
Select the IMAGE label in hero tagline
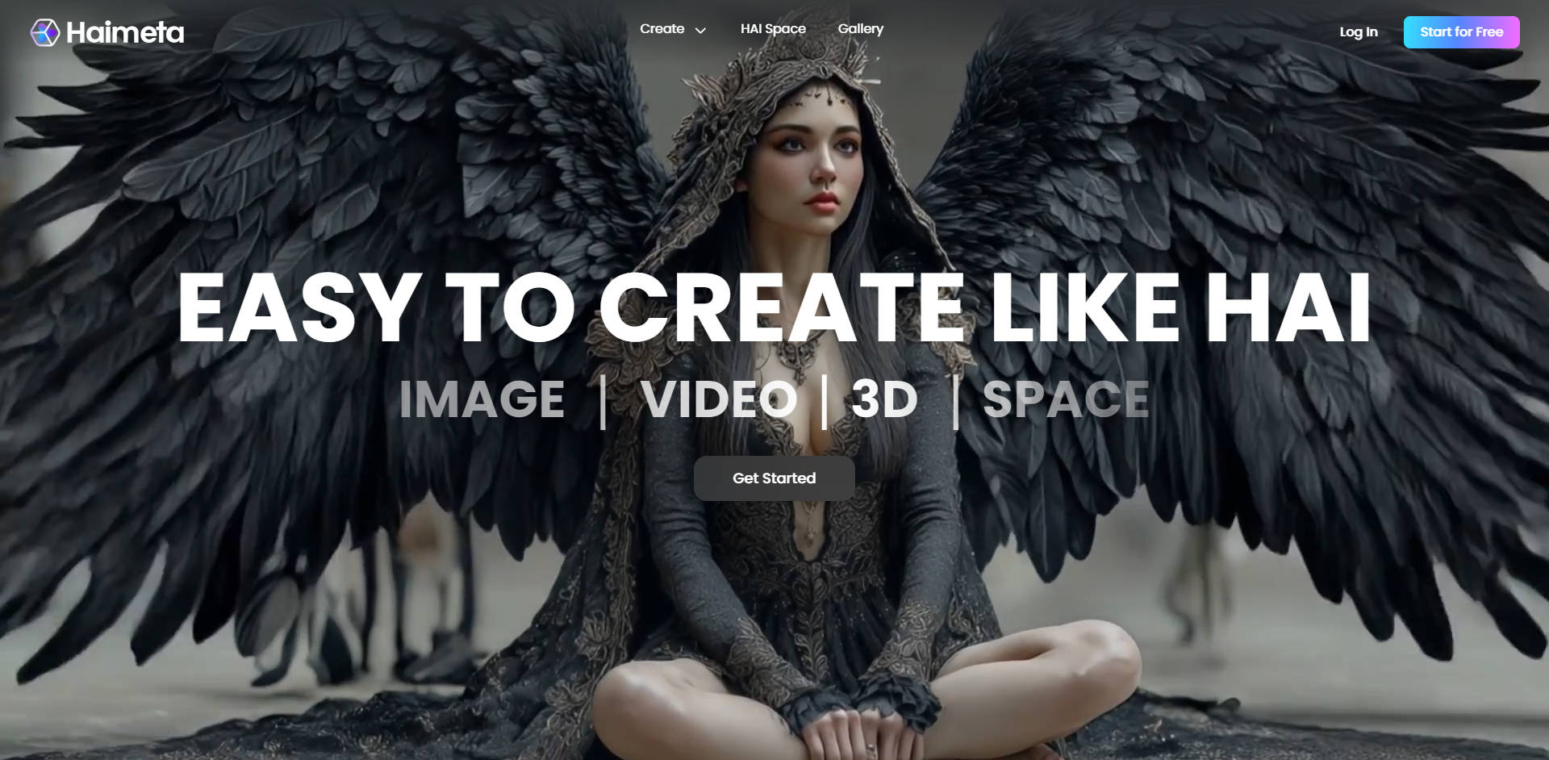pos(482,399)
